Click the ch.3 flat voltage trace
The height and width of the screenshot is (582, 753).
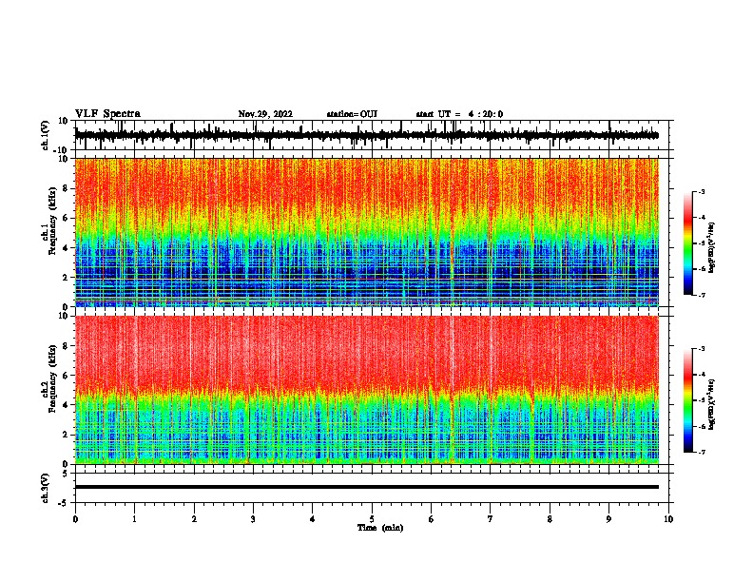(x=367, y=487)
